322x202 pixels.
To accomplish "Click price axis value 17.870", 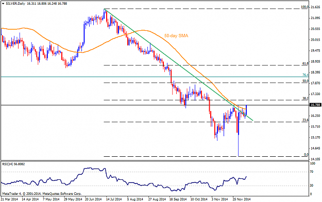I will point(315,83).
